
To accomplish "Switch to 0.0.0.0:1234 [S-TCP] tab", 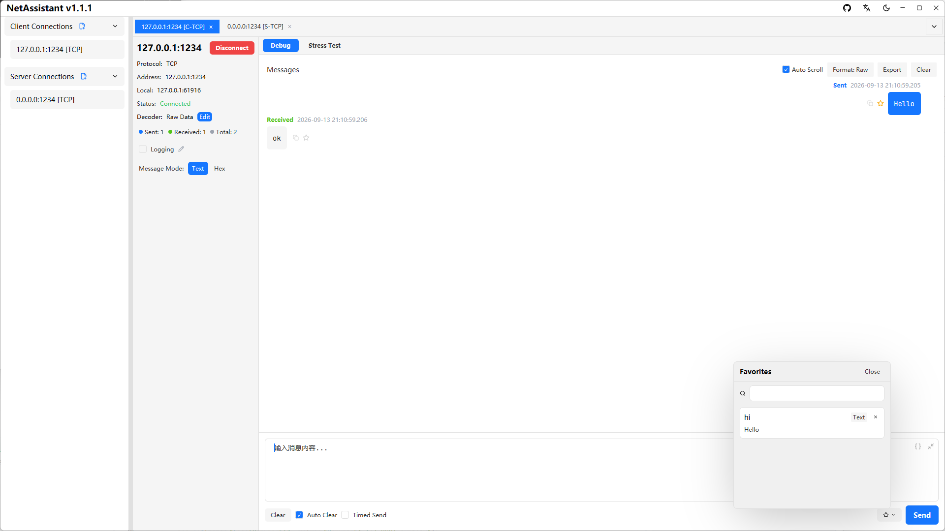I will (x=255, y=27).
